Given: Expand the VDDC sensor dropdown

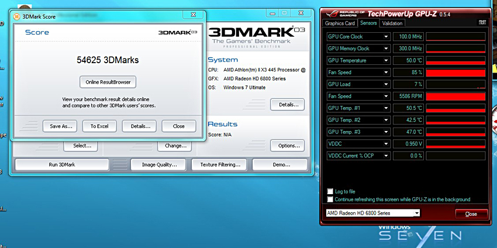Looking at the screenshot, I should 386,144.
